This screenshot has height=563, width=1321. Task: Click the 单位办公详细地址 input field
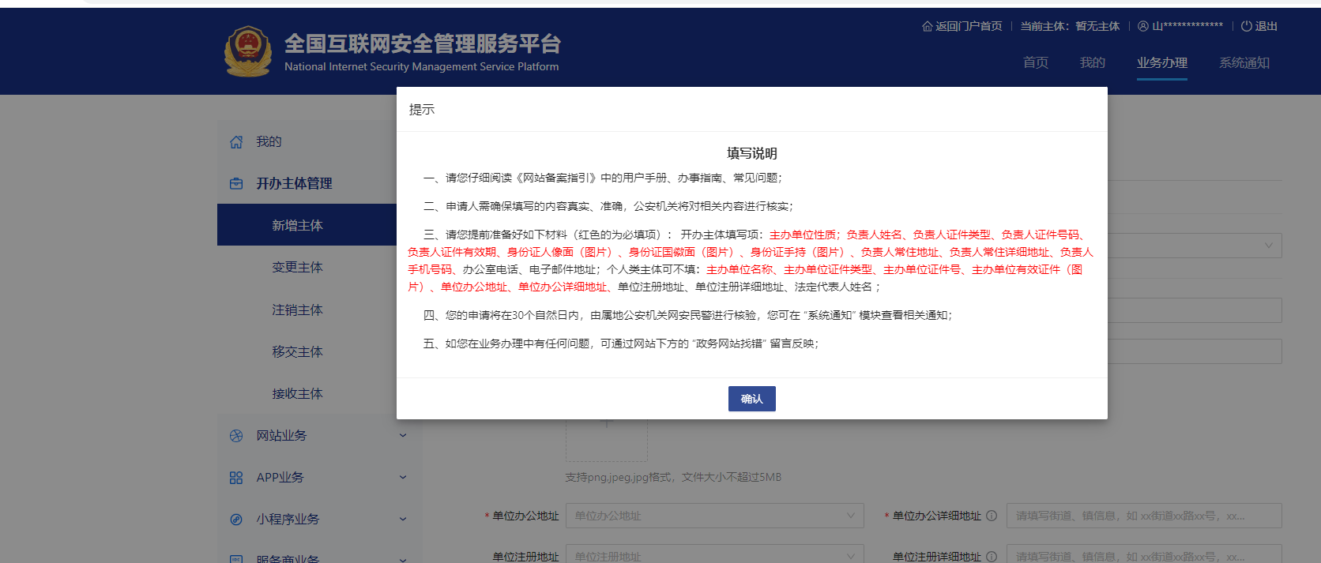(x=1144, y=516)
